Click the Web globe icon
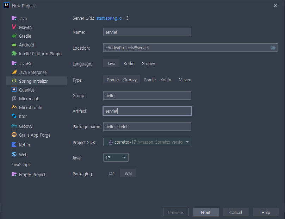This screenshot has width=285, height=219. click(x=14, y=154)
